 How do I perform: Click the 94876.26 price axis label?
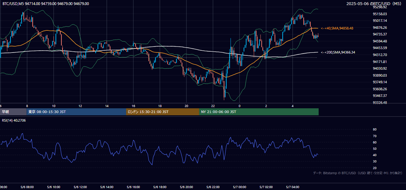click(x=380, y=28)
